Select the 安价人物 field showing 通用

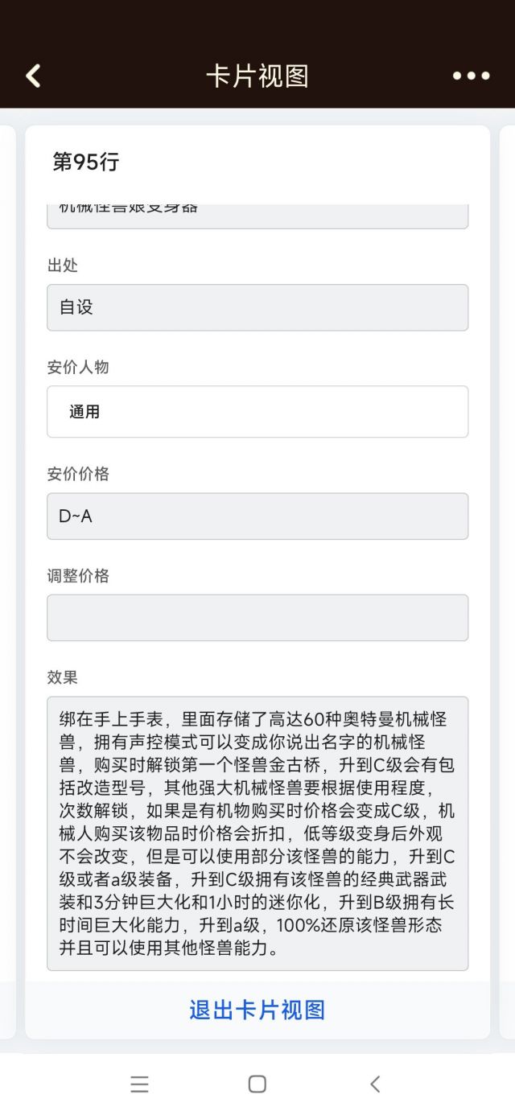tap(257, 412)
